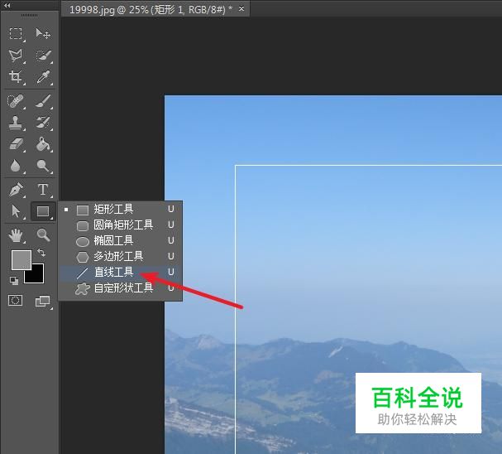Collapse the tools panel with double arrows

tap(7, 5)
